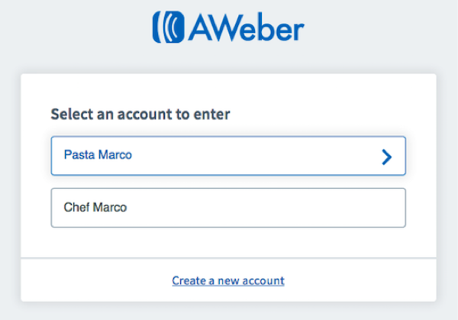Click the gray page background beside the AWeber logo
Image resolution: width=458 pixels, height=320 pixels.
click(x=379, y=27)
